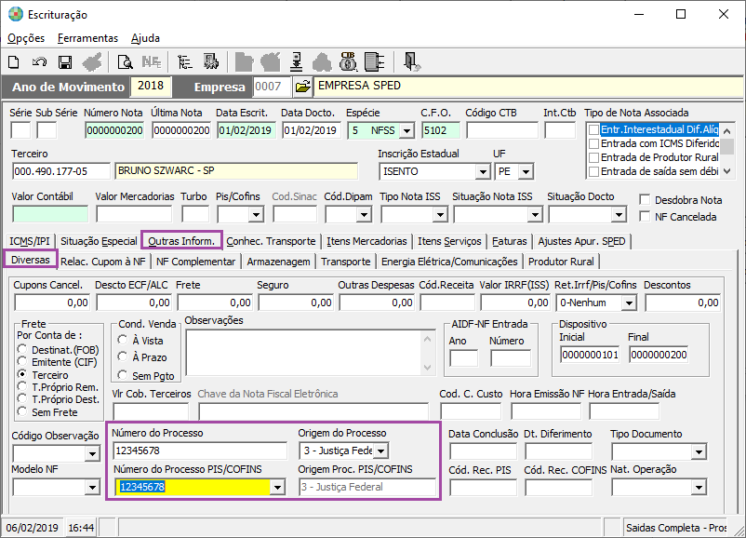
Task: Open the search document magnifier icon
Action: 125,62
